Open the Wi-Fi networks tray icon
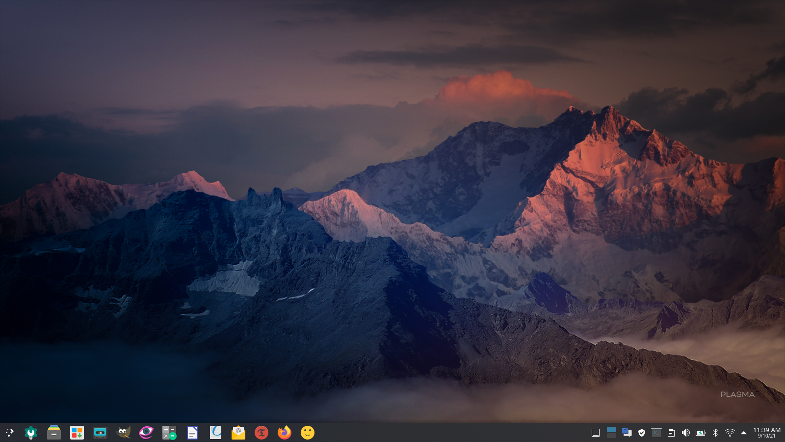This screenshot has width=785, height=442. 730,433
